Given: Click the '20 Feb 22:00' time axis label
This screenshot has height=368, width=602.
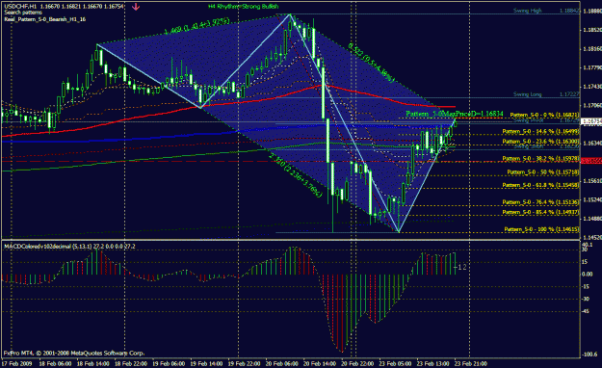Looking at the screenshot, I should pyautogui.click(x=357, y=363).
